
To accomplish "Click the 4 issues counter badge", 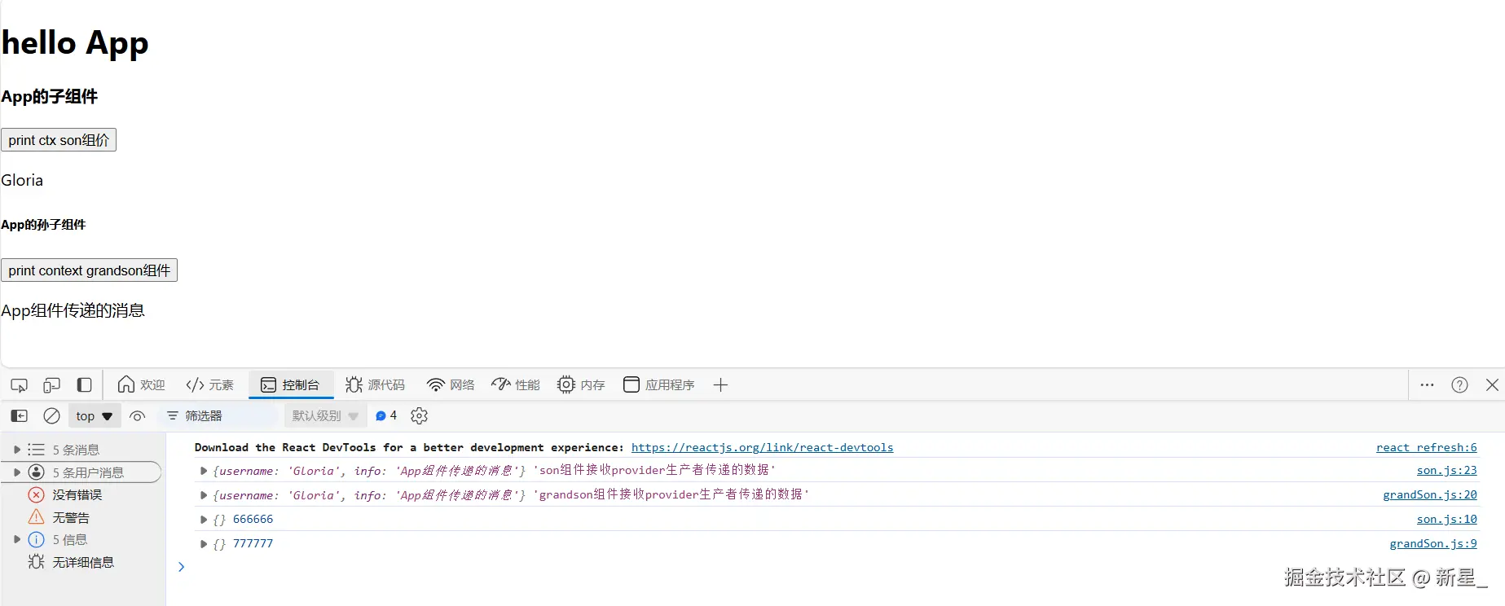I will [x=386, y=416].
